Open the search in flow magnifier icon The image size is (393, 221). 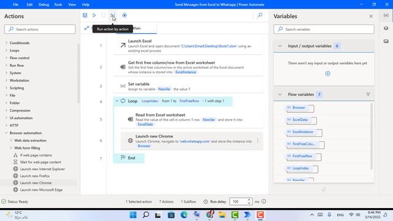260,15
